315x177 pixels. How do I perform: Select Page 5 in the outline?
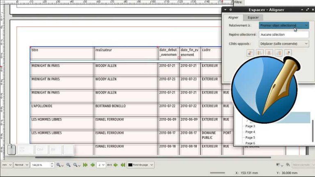pos(250,138)
